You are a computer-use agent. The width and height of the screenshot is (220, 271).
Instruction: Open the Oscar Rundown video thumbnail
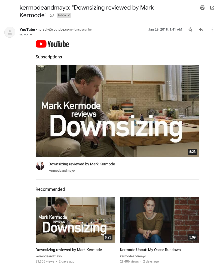tap(160, 220)
